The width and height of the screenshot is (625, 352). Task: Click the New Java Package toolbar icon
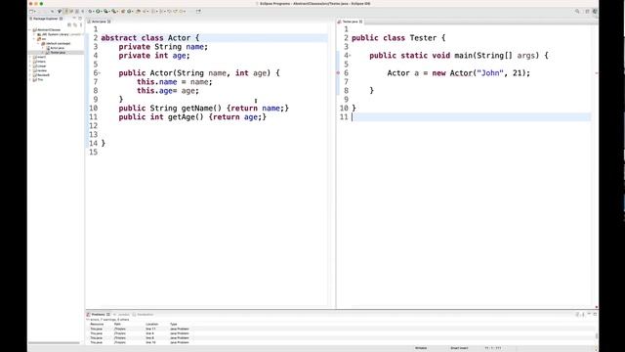[x=123, y=11]
